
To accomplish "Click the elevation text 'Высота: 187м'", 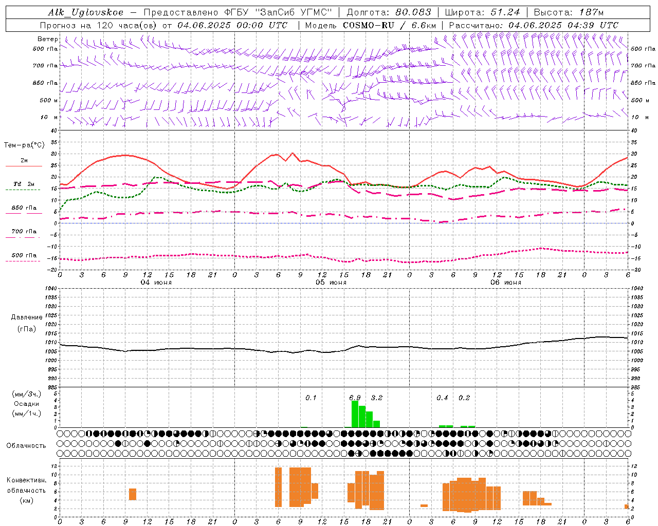I will [569, 12].
